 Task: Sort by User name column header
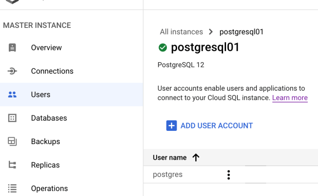[170, 158]
